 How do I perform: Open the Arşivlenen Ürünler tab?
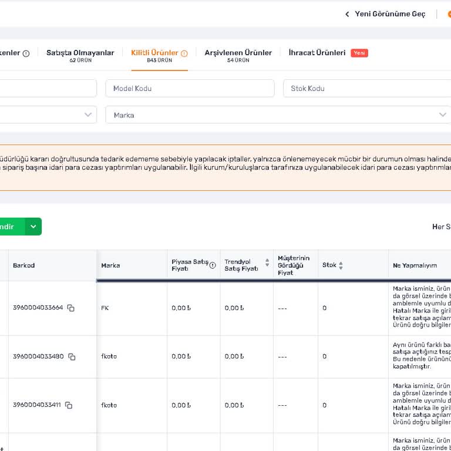pyautogui.click(x=238, y=53)
